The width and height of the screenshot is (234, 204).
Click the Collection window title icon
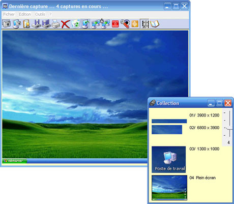click(152, 103)
